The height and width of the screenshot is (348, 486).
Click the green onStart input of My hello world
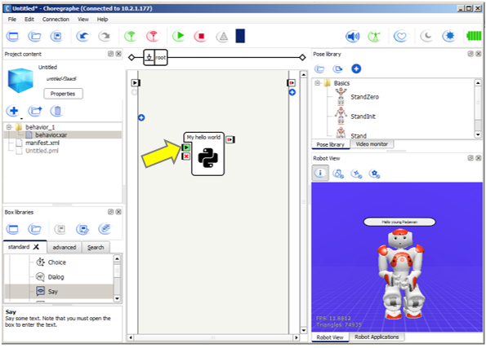pyautogui.click(x=186, y=148)
